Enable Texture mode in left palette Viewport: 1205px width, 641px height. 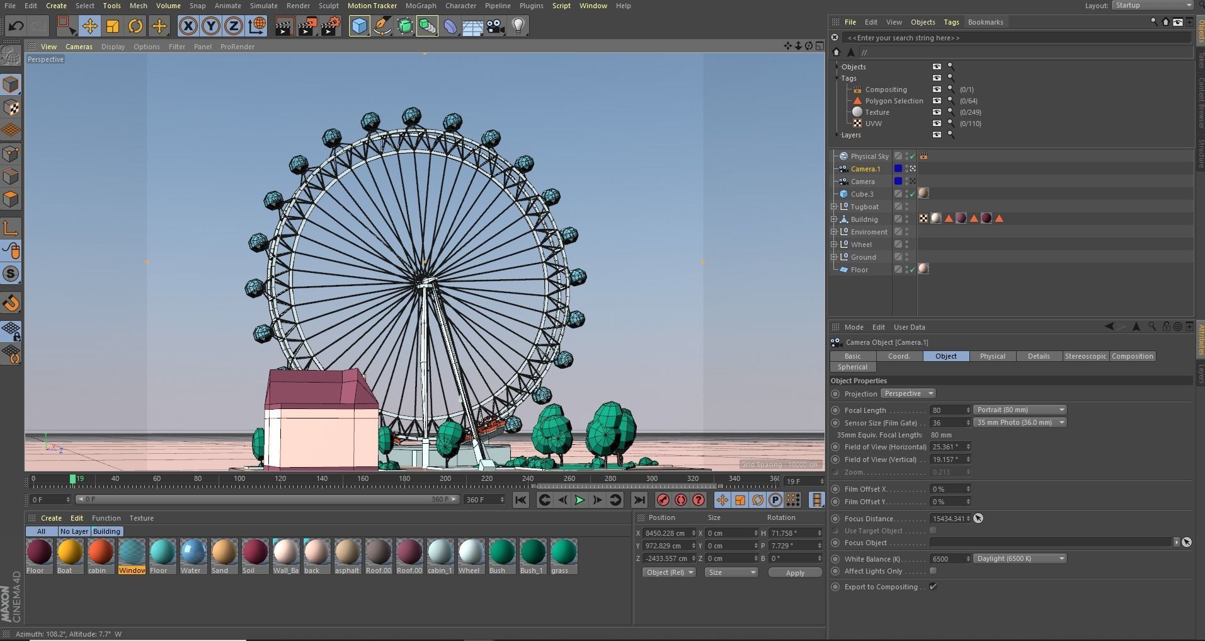(11, 108)
